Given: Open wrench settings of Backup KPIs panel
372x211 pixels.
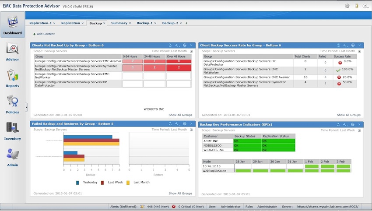Looking at the screenshot, I should pyautogui.click(x=345, y=124).
